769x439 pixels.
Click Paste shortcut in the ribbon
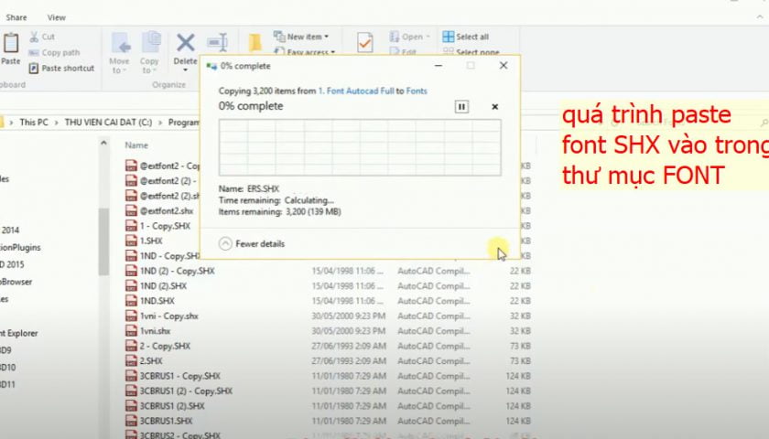[61, 68]
